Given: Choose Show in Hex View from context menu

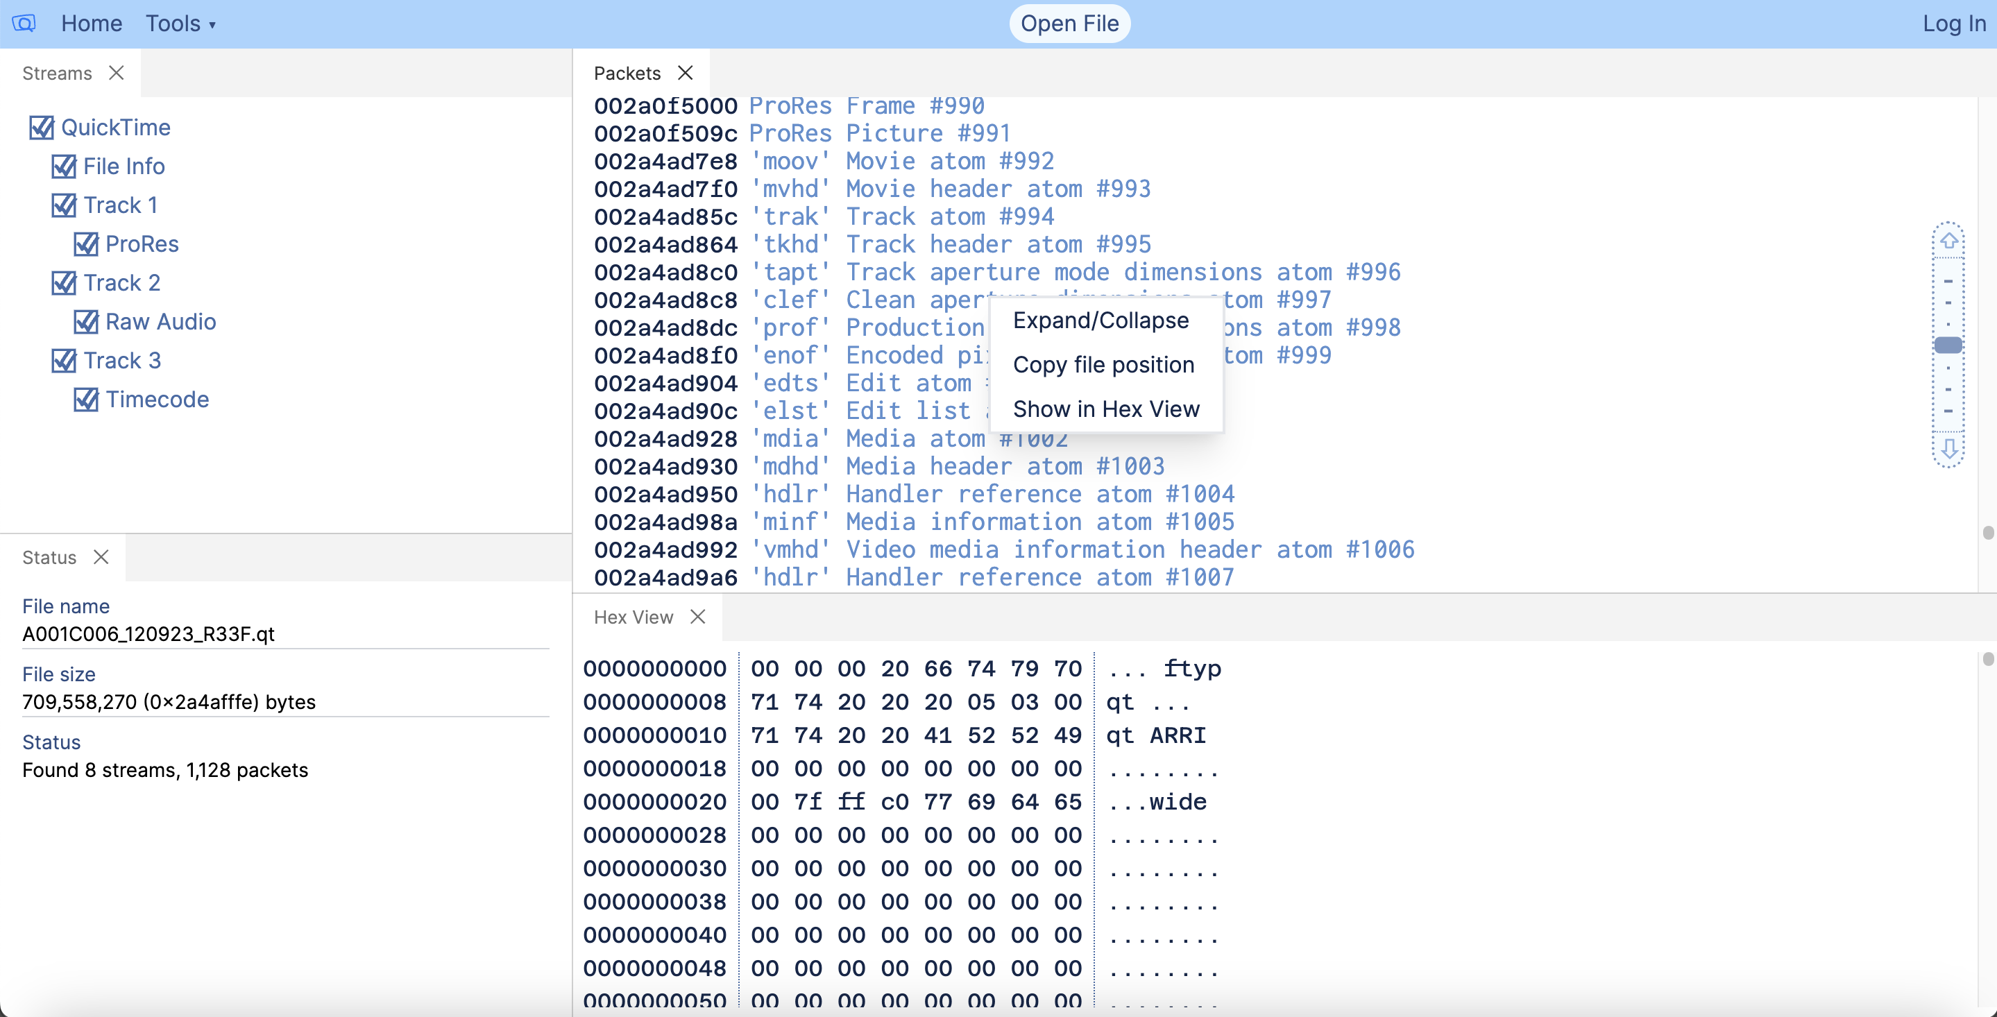Looking at the screenshot, I should coord(1106,409).
